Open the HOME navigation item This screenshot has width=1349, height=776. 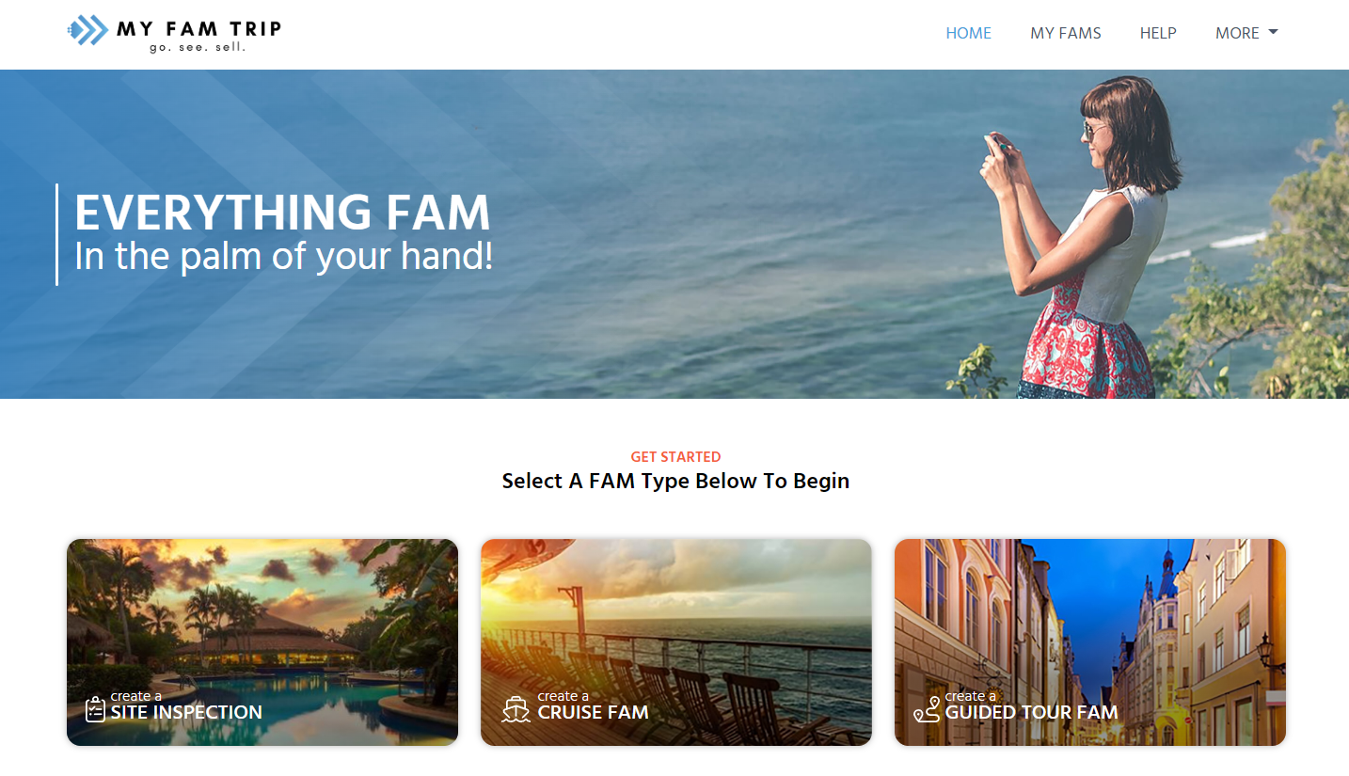[x=968, y=33]
